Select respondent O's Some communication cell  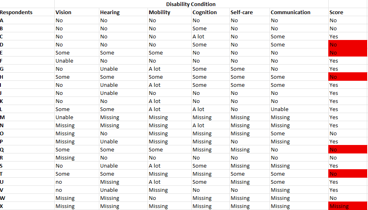299,133
